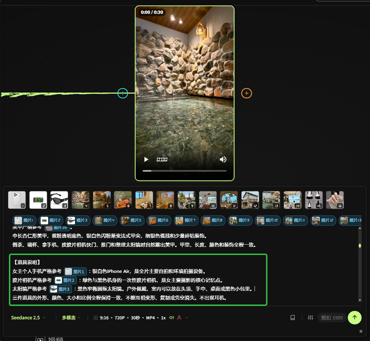Click the teal plus connector left of video

pos(123,93)
